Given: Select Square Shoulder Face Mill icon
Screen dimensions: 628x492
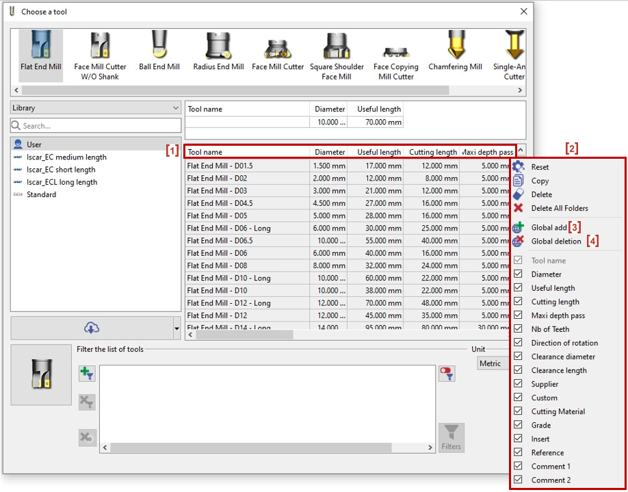Looking at the screenshot, I should click(x=337, y=49).
